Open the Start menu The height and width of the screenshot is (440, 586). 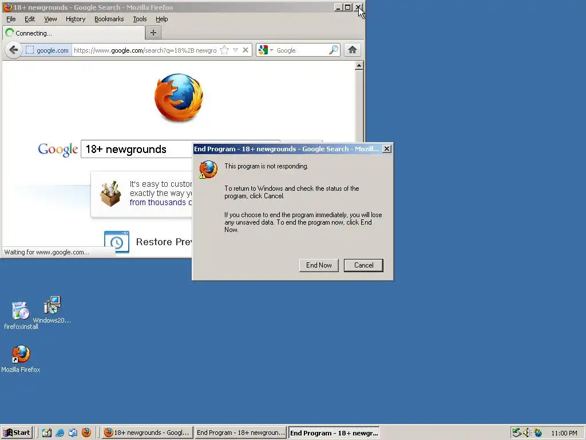[17, 433]
